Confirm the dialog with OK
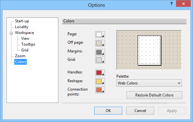Screen dimensions: 193x122 click(108, 111)
